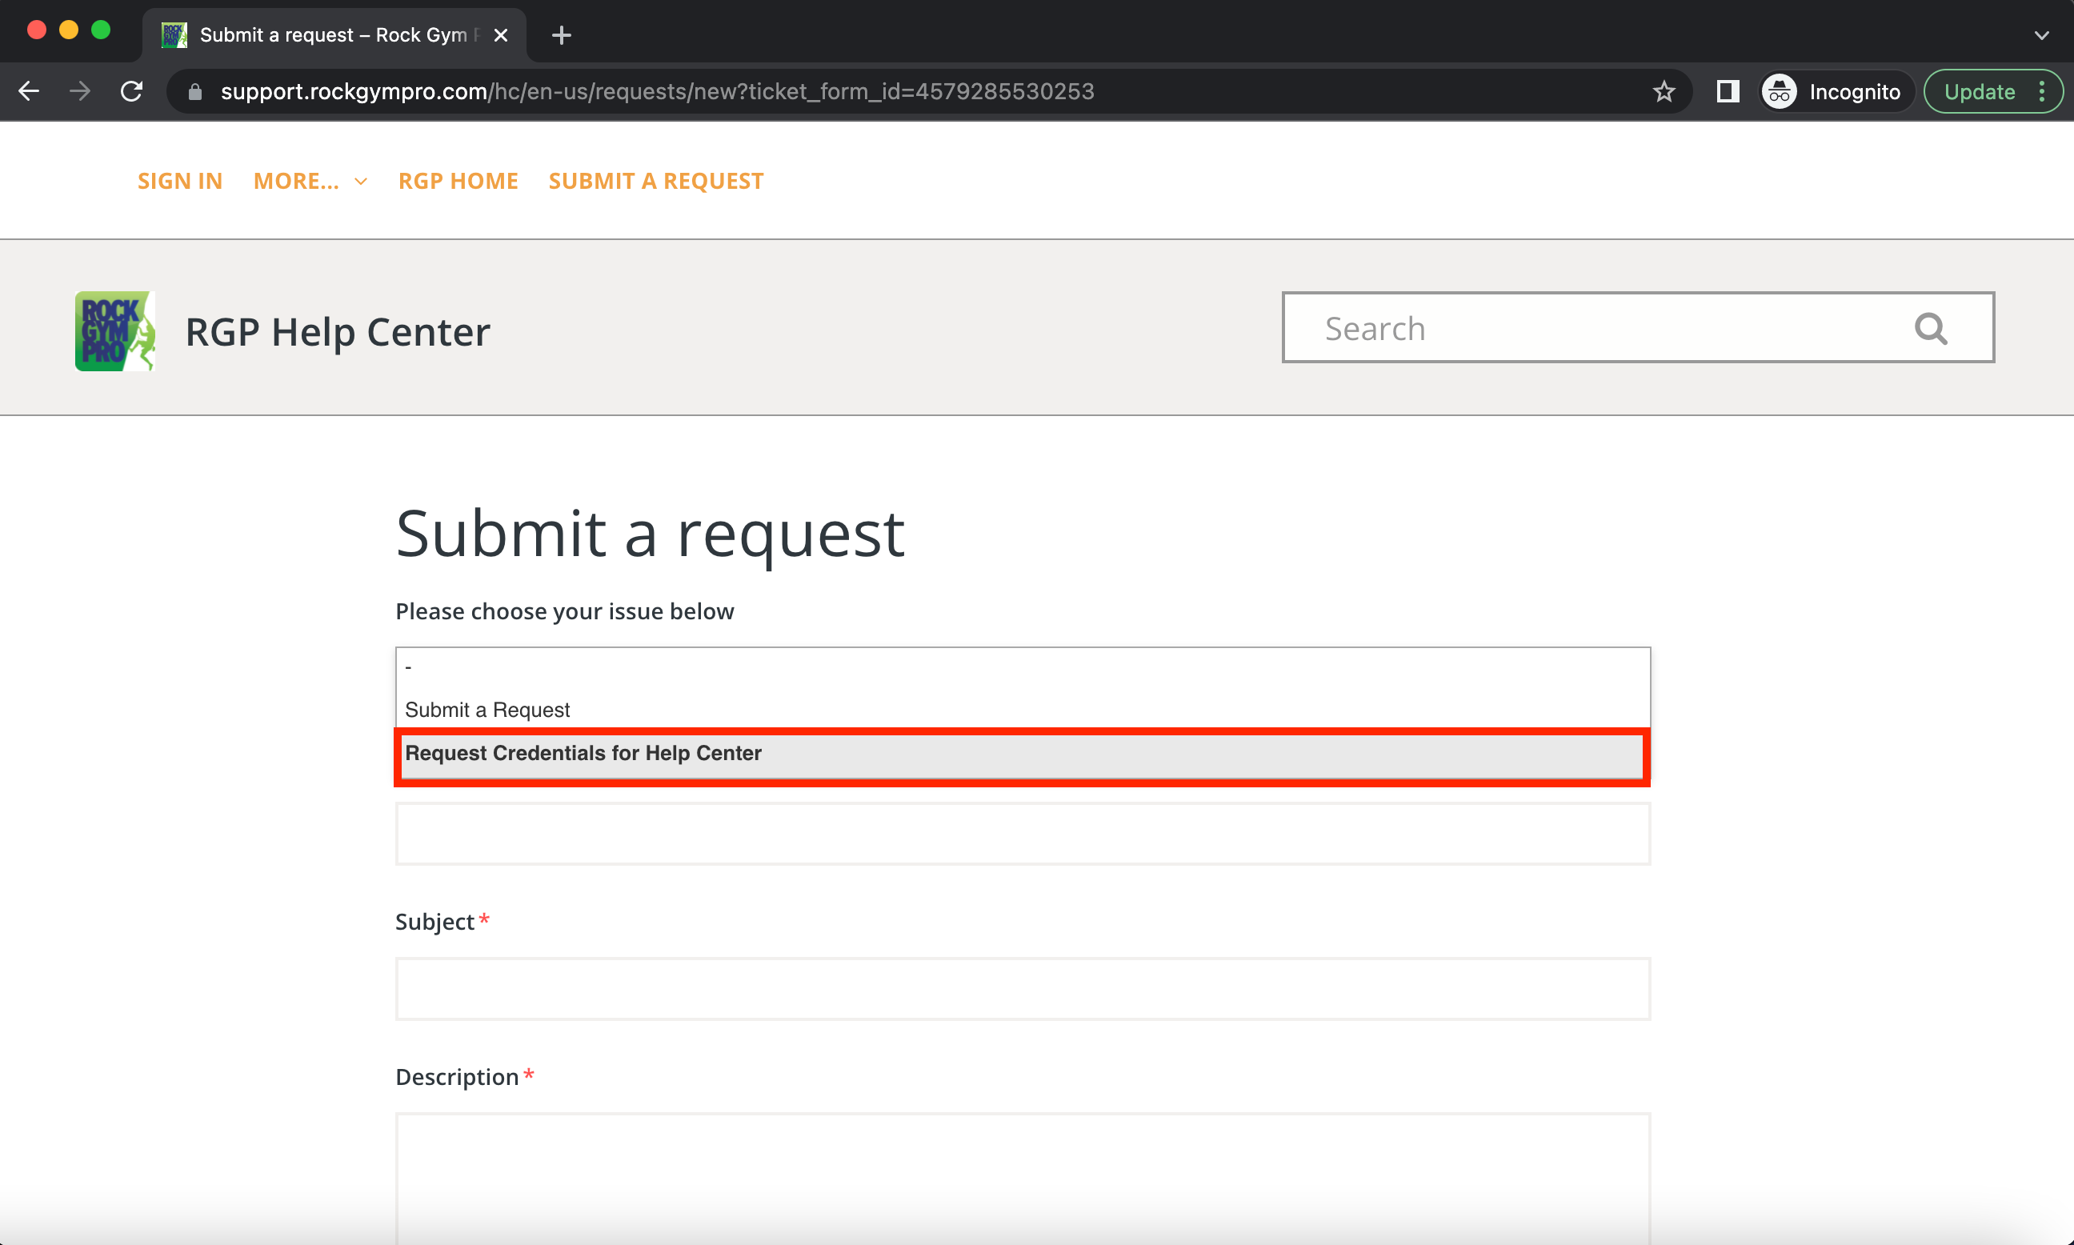The width and height of the screenshot is (2074, 1245).
Task: Open the side panel icon in toolbar
Action: click(x=1728, y=91)
